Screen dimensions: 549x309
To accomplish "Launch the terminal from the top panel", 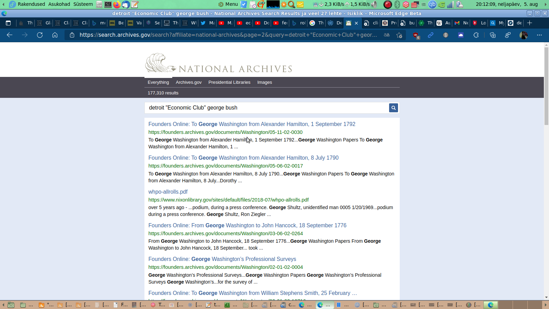I will coord(108,4).
